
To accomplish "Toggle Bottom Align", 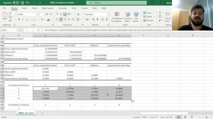I will click(x=65, y=14).
